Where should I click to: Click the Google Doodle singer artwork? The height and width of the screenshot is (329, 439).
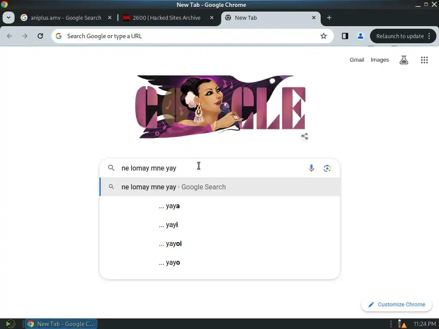(220, 107)
